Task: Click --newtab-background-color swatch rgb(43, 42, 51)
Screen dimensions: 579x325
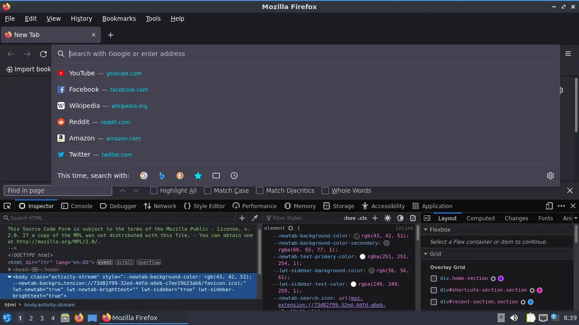Action: [x=357, y=236]
